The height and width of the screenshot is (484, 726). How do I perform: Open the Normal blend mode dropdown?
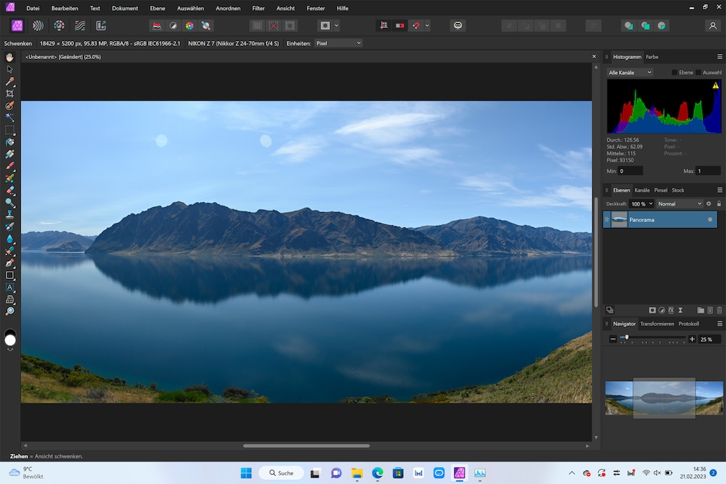pyautogui.click(x=680, y=204)
